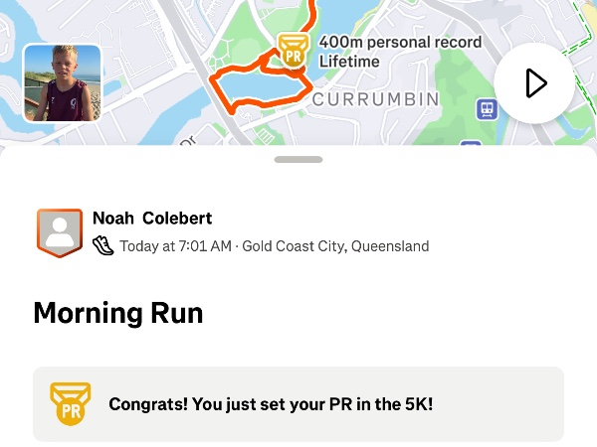Image resolution: width=597 pixels, height=447 pixels.
Task: Open the boy's photo thumbnail on the map
Action: click(x=62, y=83)
